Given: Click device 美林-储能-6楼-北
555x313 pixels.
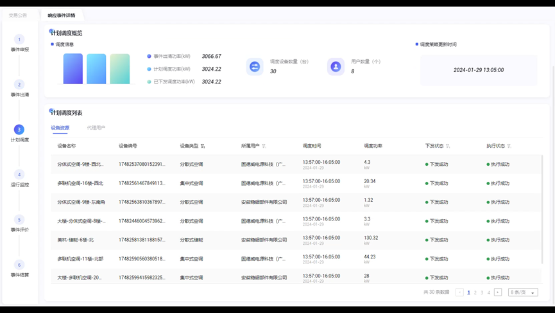Looking at the screenshot, I should coord(76,240).
